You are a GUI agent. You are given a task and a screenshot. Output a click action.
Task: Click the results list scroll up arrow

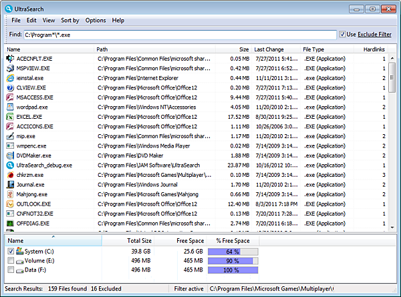[x=392, y=58]
